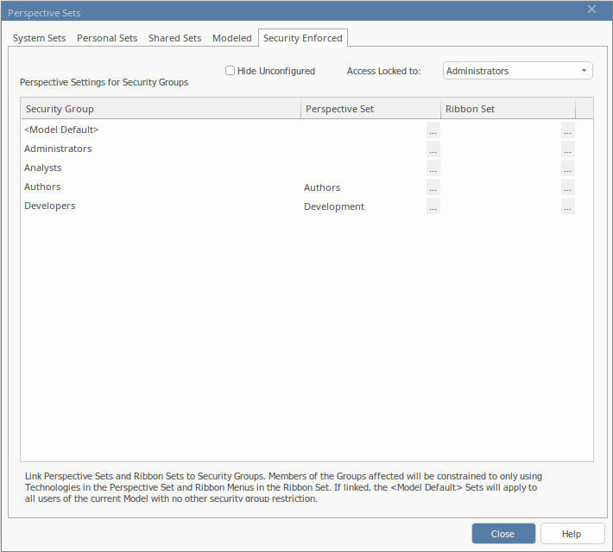The width and height of the screenshot is (613, 552).
Task: Close the Perspective Sets dialog window
Action: coord(591,10)
